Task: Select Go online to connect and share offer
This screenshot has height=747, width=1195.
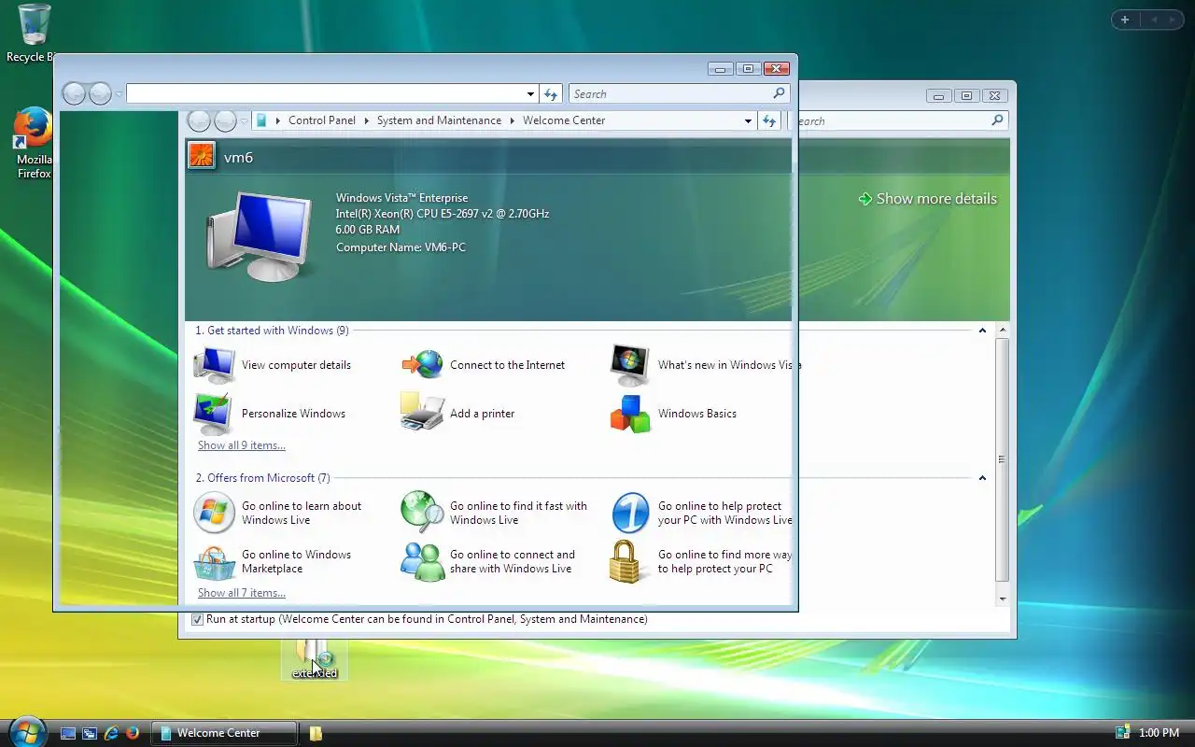Action: point(488,561)
